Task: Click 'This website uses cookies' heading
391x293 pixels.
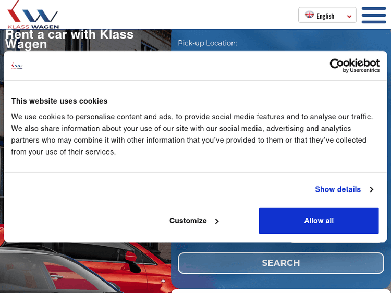Action: point(59,101)
